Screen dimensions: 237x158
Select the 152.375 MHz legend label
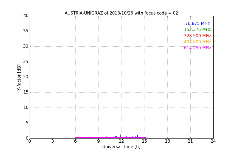point(198,30)
